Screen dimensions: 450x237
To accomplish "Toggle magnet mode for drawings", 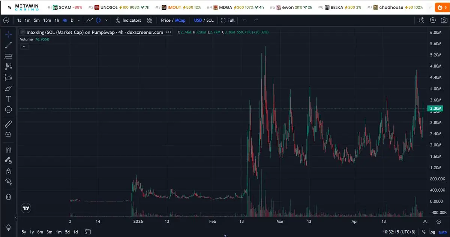I will point(9,149).
